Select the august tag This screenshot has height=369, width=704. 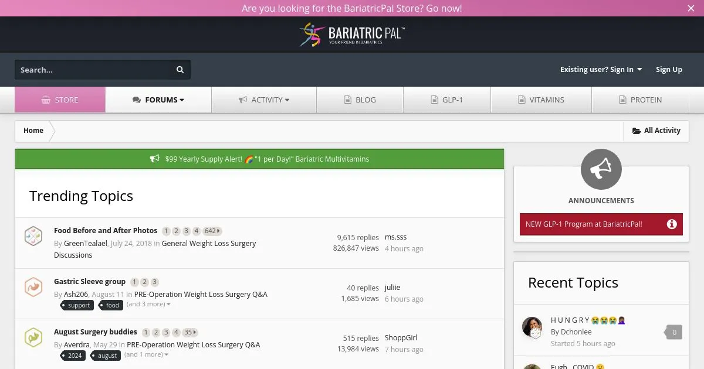click(106, 356)
